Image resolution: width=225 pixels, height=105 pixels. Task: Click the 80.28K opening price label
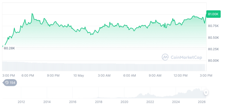(x=9, y=48)
